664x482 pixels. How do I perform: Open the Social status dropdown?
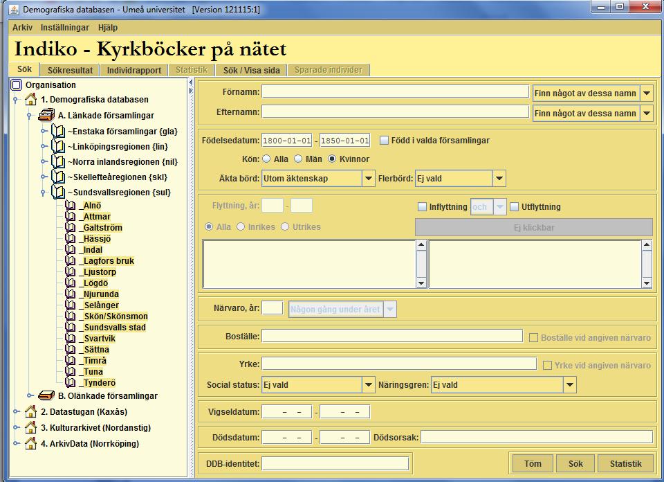point(369,385)
